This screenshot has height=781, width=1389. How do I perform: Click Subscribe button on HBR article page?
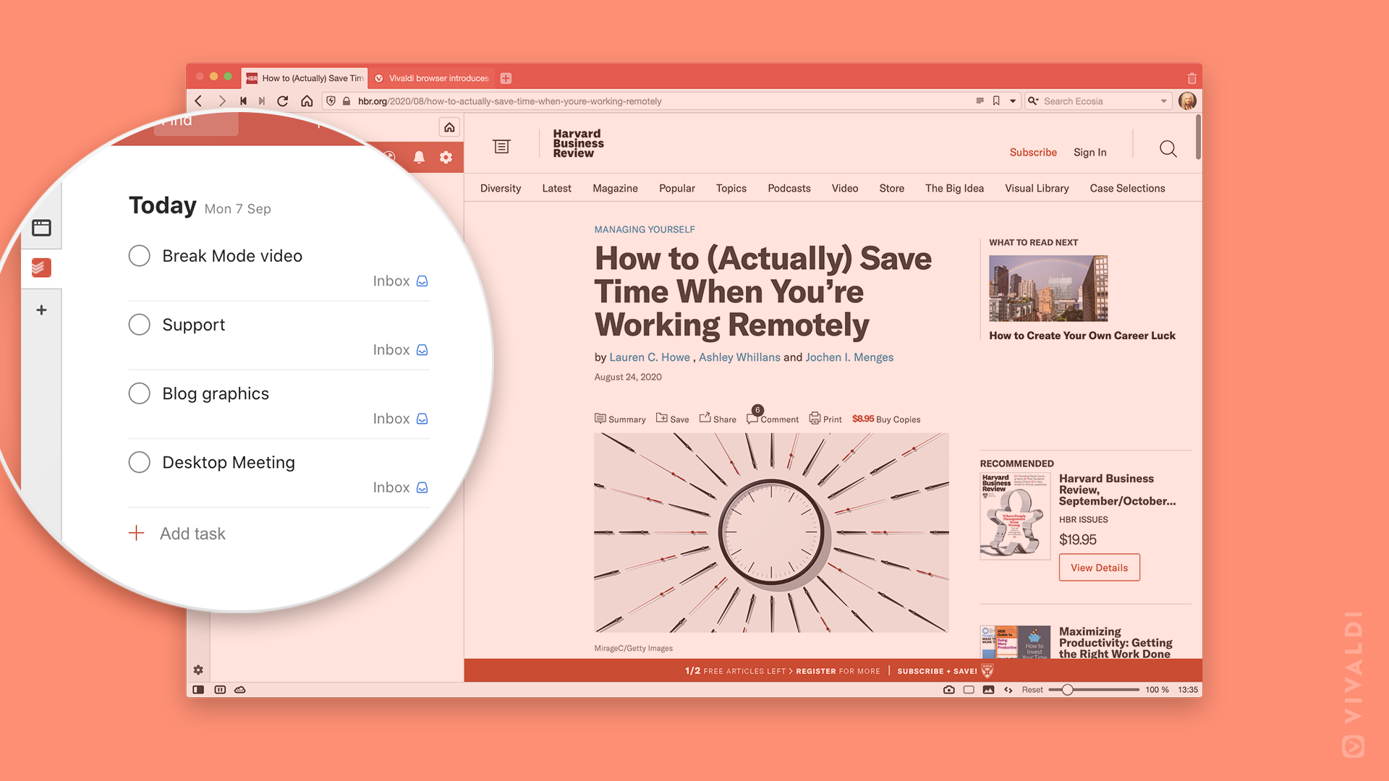1033,150
